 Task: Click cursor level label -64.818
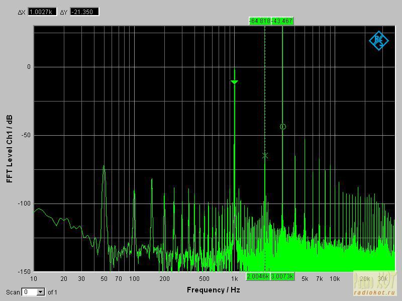[260, 21]
